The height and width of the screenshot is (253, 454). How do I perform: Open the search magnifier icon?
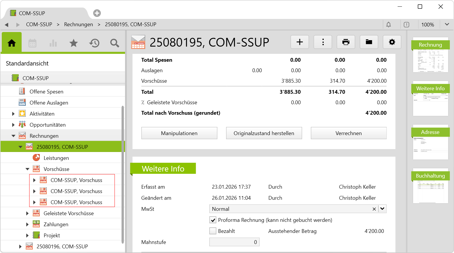point(115,43)
